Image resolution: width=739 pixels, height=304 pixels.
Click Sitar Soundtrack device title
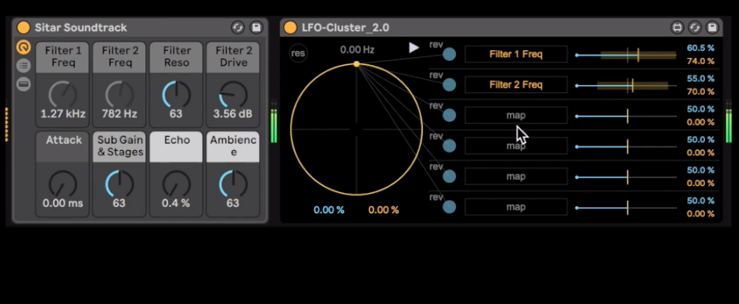pos(81,28)
